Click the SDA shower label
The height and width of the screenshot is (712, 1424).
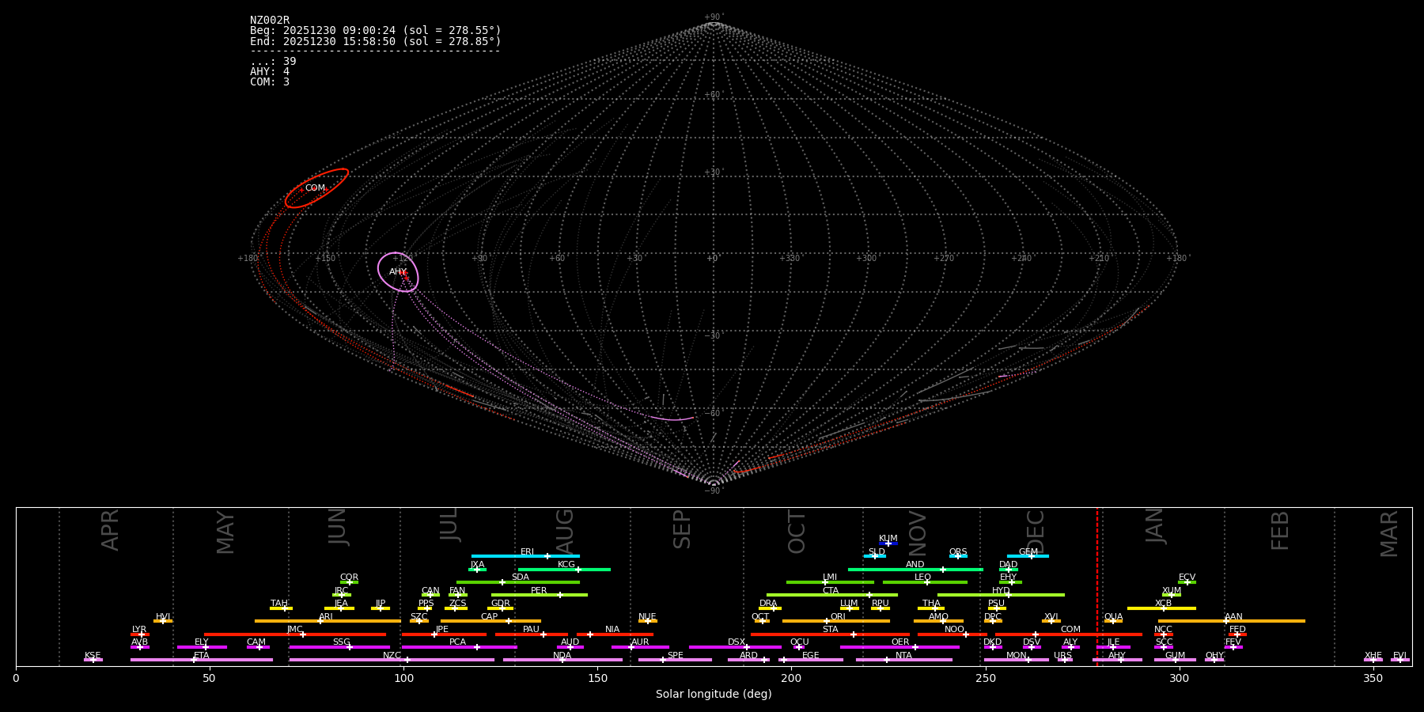(520, 578)
